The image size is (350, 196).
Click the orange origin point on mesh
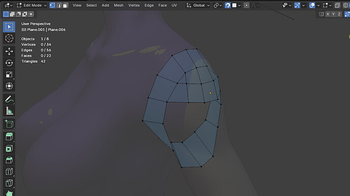211,93
